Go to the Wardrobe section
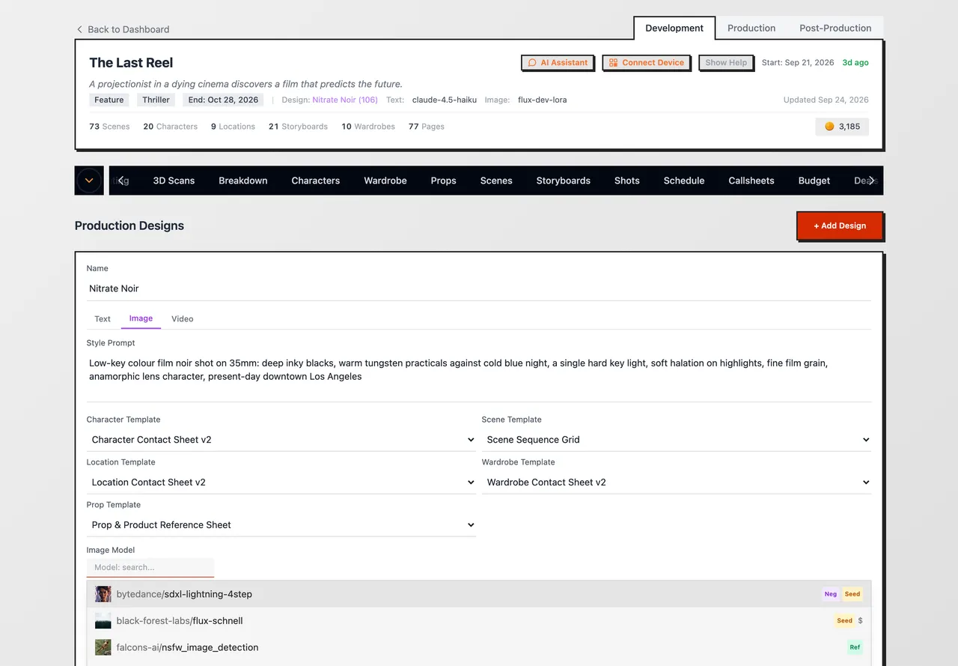 pos(385,181)
